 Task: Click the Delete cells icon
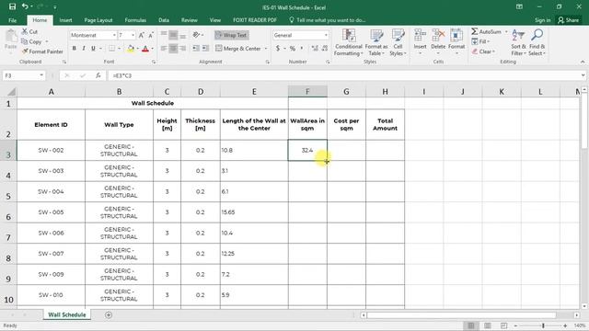pyautogui.click(x=438, y=35)
